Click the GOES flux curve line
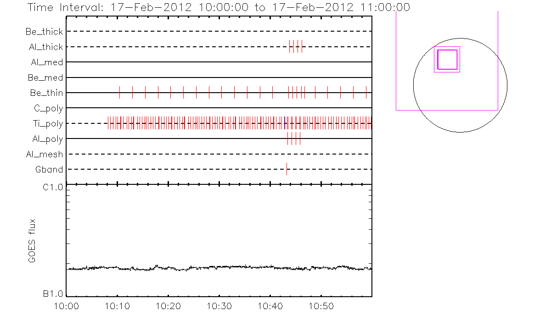Viewport: 551px width, 321px height. 219,268
